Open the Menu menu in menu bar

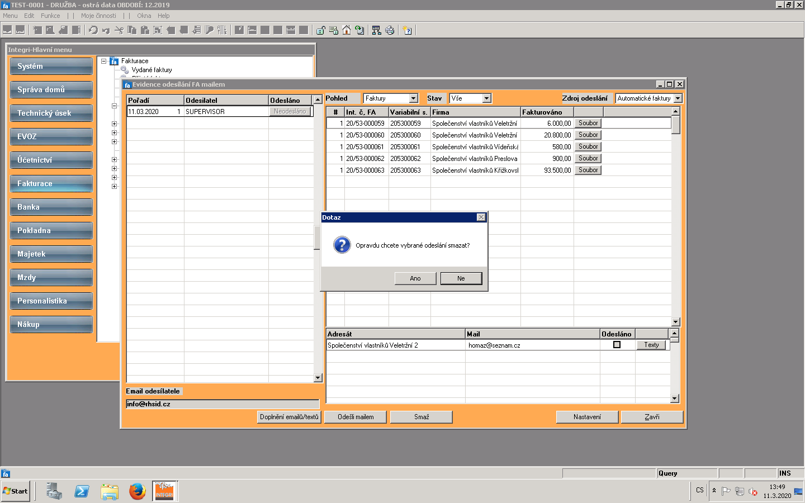[x=10, y=16]
